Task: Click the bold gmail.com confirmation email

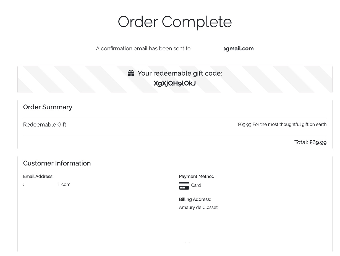Action: click(239, 49)
